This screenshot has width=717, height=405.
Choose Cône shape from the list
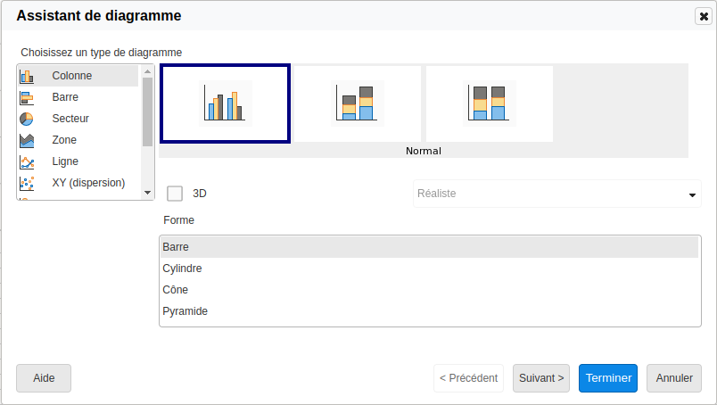tap(428, 290)
